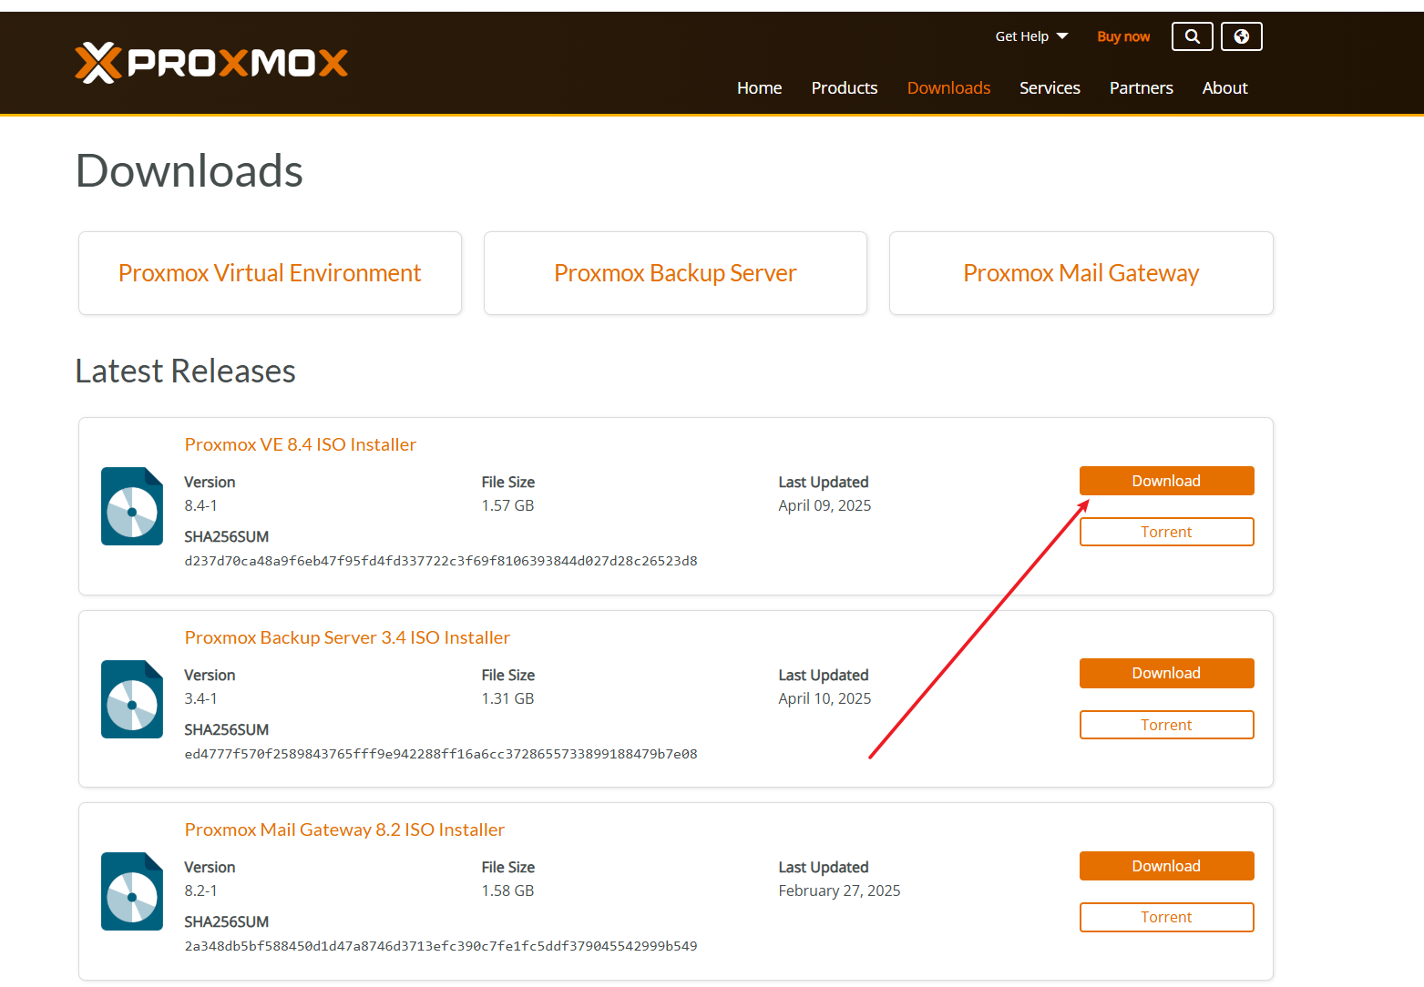The height and width of the screenshot is (987, 1424).
Task: Click the Proxmox logo in header
Action: [x=211, y=63]
